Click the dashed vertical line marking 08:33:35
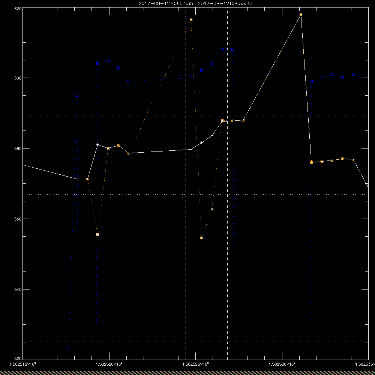 (228, 183)
